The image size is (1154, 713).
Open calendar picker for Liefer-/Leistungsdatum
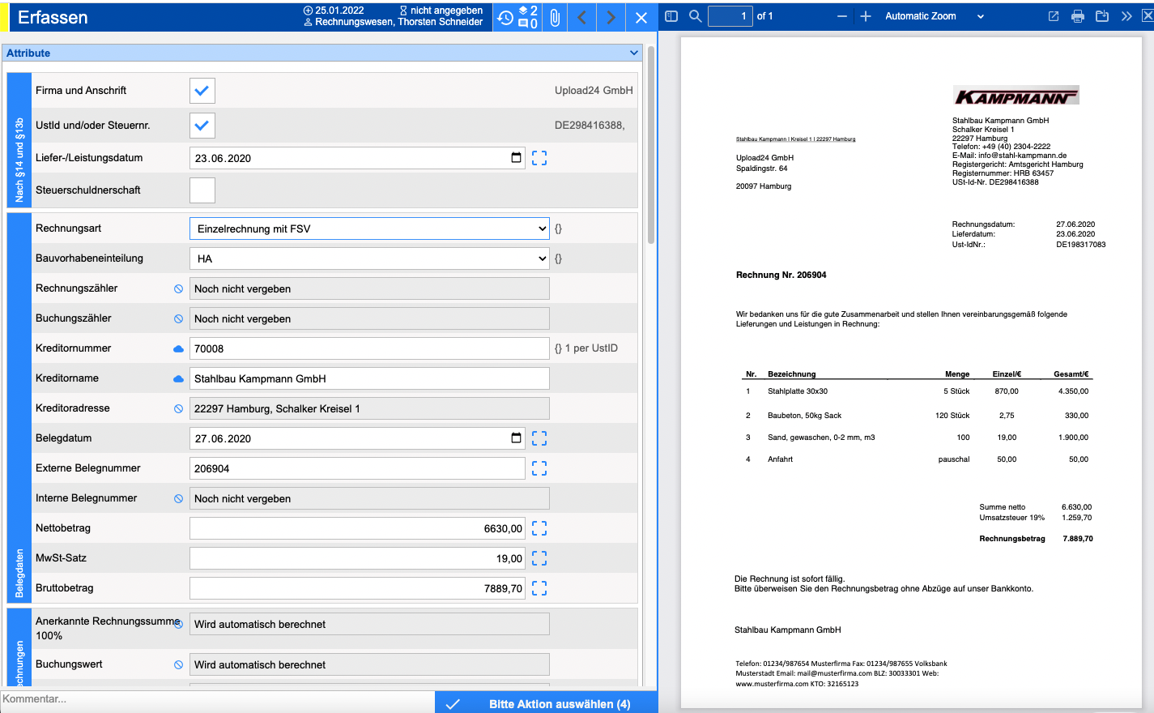click(x=516, y=157)
